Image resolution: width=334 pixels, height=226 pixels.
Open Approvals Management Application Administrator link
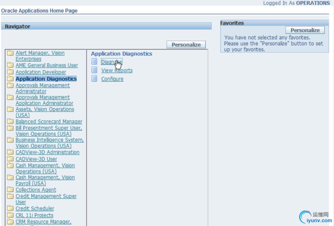coord(44,100)
